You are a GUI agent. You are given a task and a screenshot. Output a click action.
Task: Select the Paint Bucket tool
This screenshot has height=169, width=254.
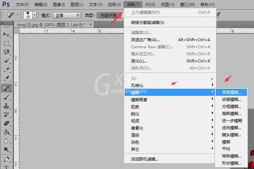pyautogui.click(x=6, y=132)
